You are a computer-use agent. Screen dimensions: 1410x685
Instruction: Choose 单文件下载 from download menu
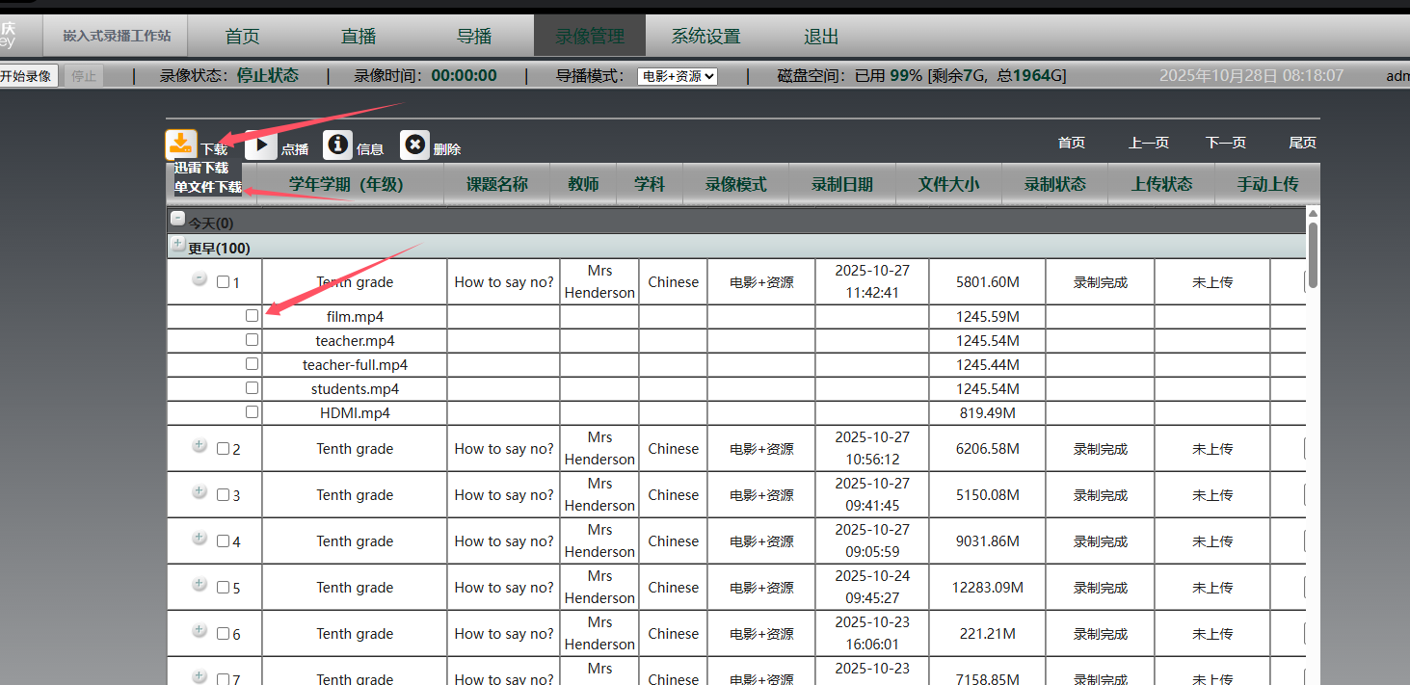click(x=207, y=187)
